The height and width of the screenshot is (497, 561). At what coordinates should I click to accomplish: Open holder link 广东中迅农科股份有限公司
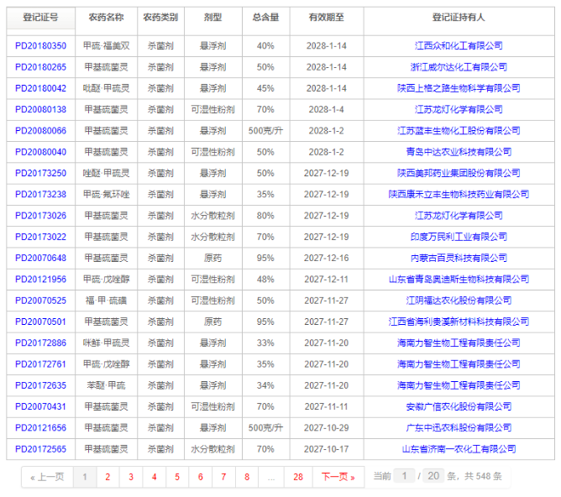point(459,428)
